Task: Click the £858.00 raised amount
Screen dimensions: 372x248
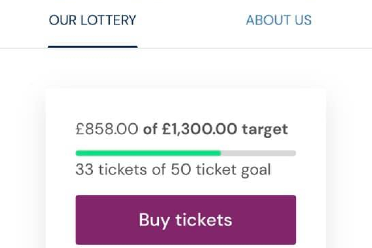Action: pyautogui.click(x=107, y=130)
